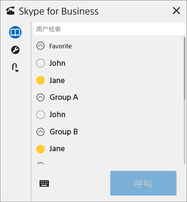Open the address book contacts view
The height and width of the screenshot is (202, 187).
15,32
